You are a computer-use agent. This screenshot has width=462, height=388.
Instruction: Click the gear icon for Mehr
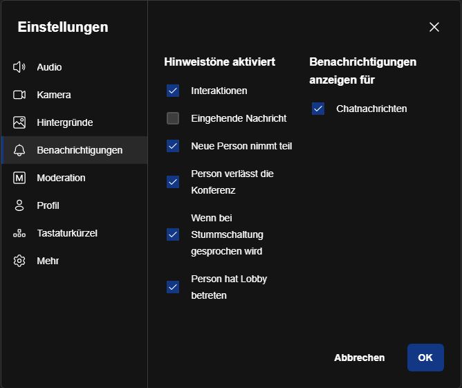[x=19, y=261]
